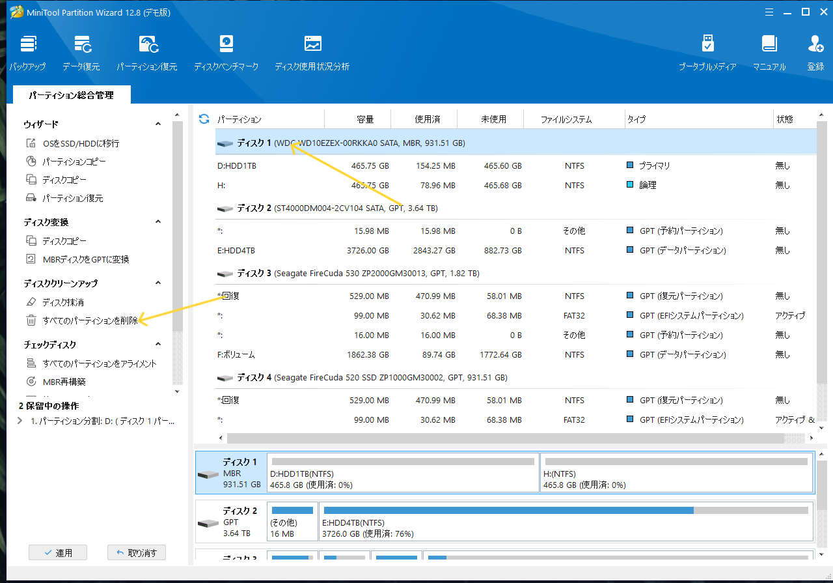Switch to パーティション総合管理 tab
833x583 pixels.
[71, 95]
